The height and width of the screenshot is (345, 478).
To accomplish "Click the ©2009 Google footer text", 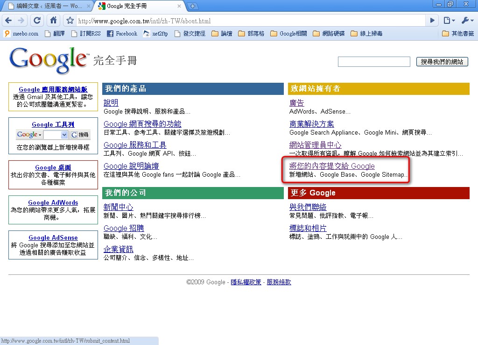I will click(206, 282).
